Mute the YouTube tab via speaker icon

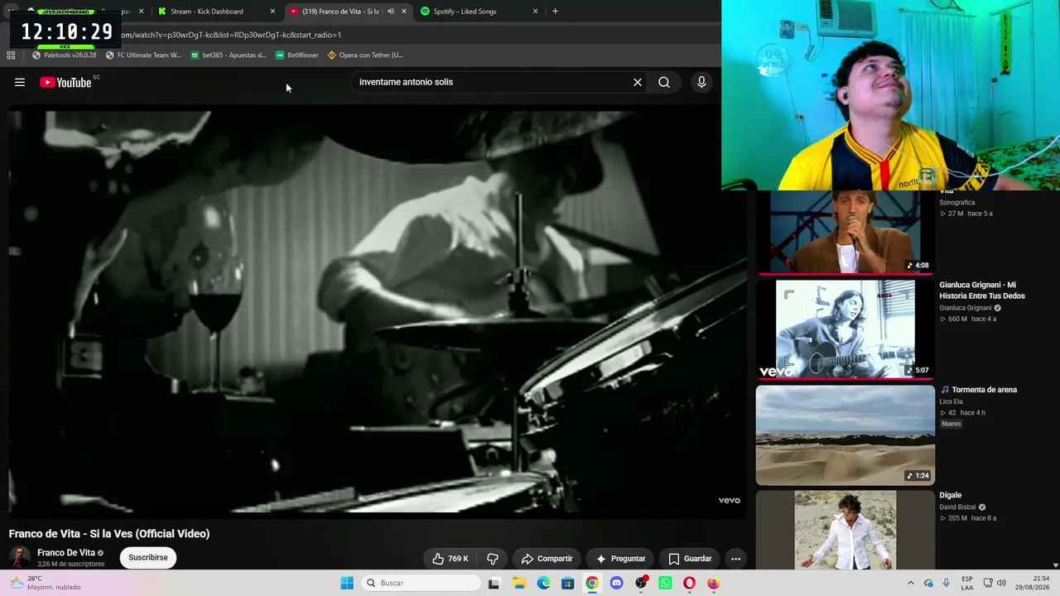391,12
